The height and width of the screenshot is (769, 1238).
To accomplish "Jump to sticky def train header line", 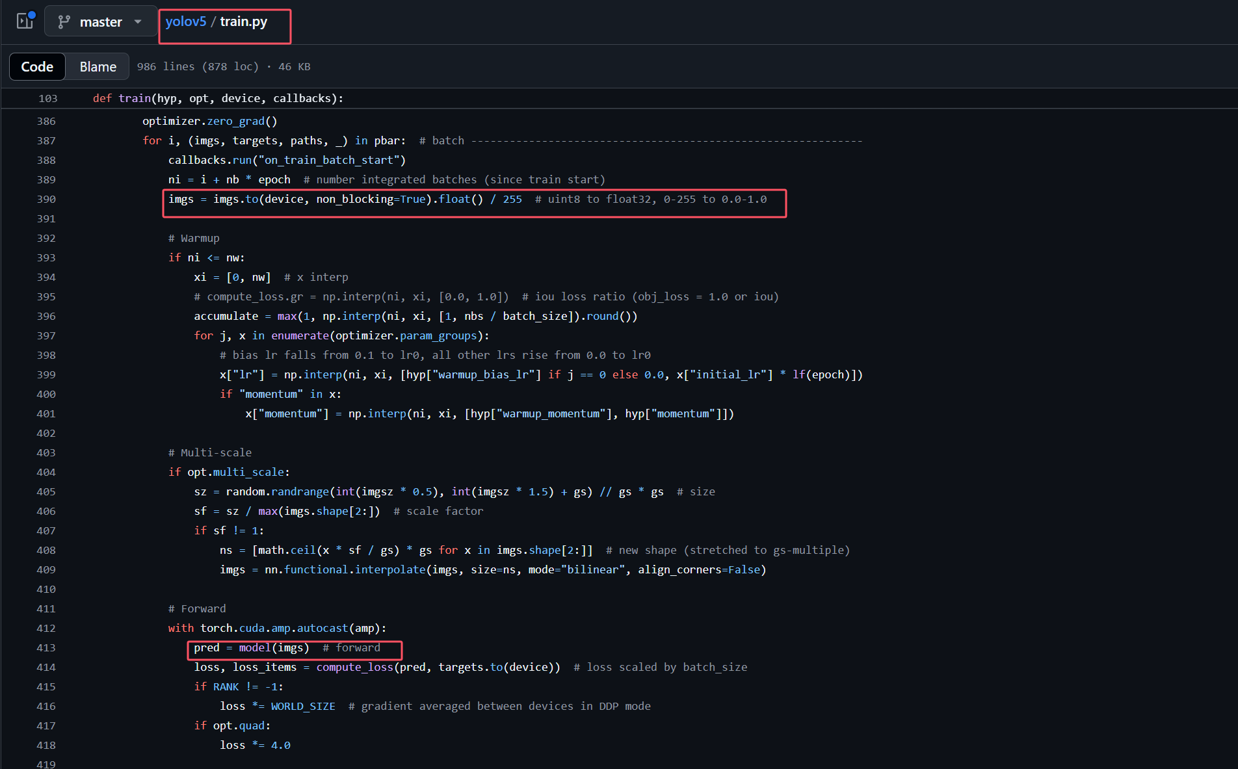I will (218, 98).
